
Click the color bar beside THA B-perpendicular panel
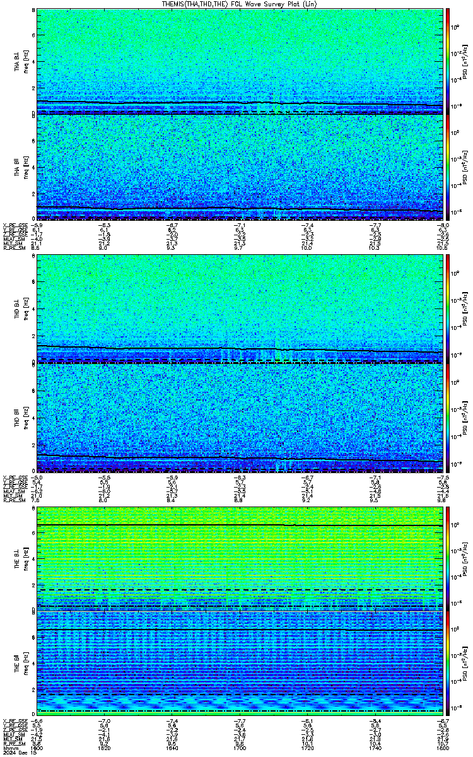[x=448, y=61]
